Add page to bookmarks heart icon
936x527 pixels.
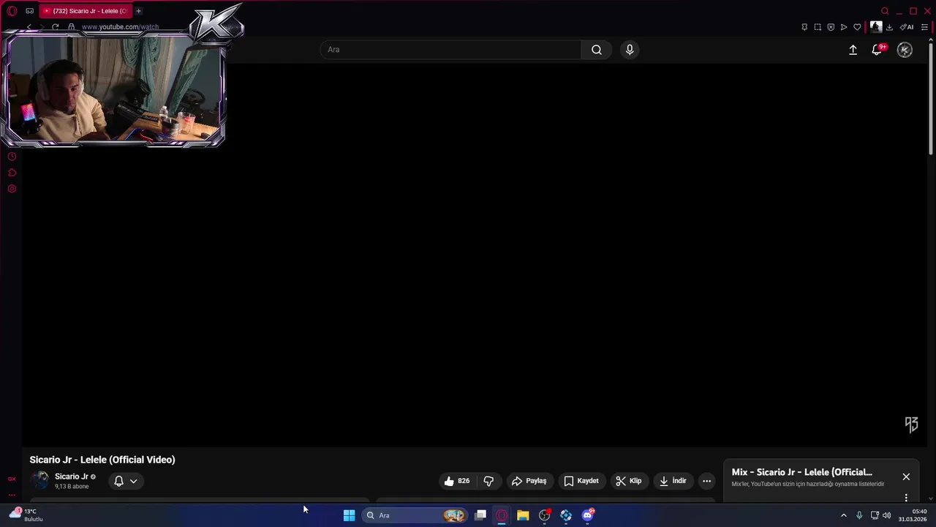(x=857, y=27)
